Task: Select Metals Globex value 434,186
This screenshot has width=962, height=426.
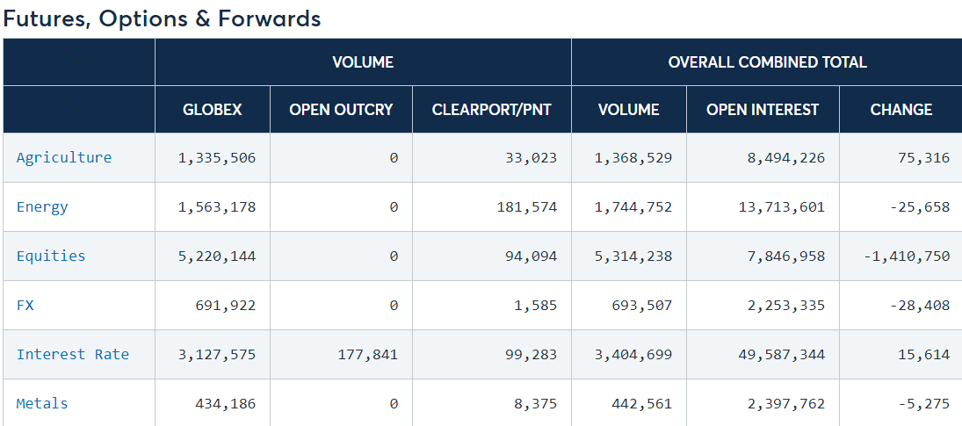Action: pos(225,403)
